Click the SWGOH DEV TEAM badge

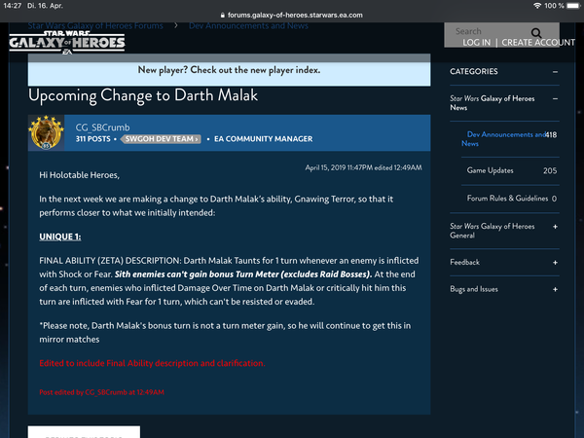(161, 139)
